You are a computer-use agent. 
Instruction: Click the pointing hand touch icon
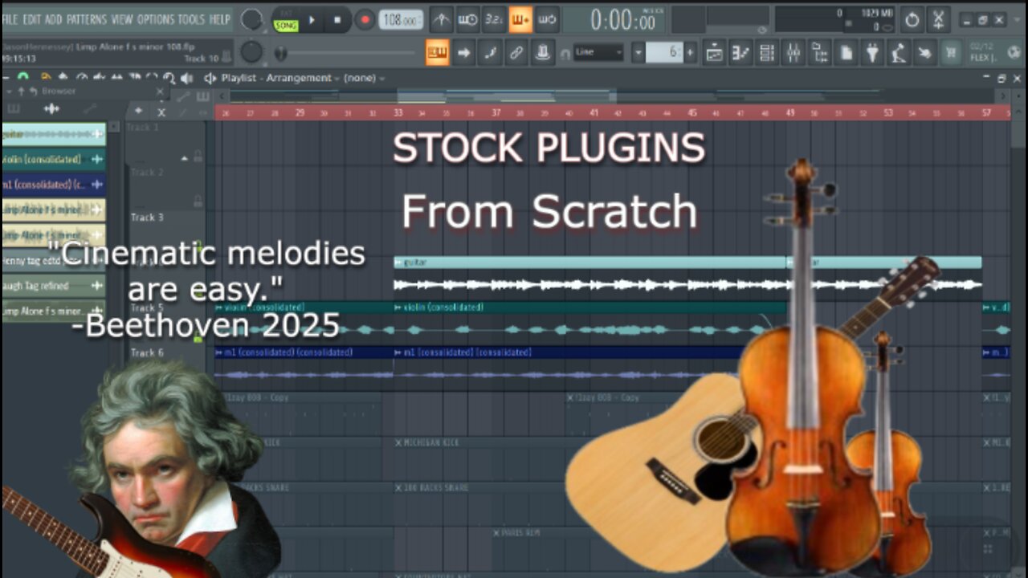(x=926, y=53)
